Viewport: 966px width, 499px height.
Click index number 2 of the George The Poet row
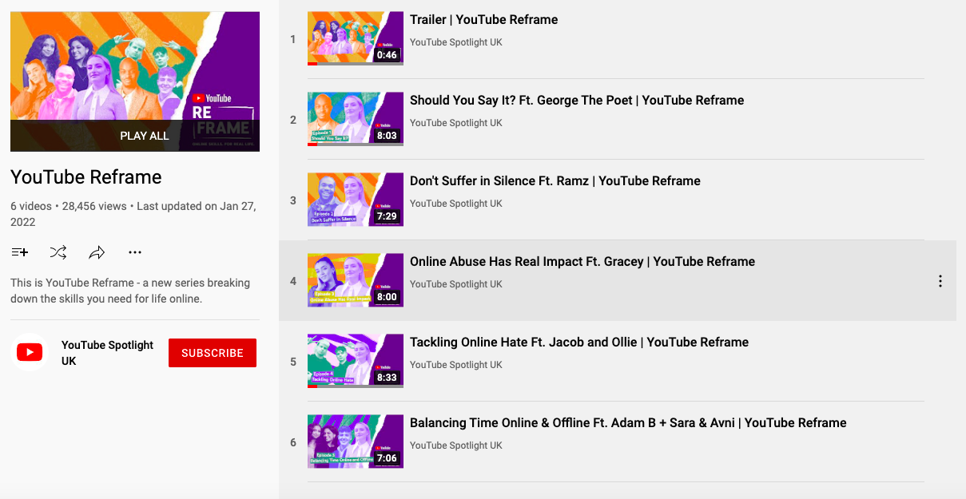(x=293, y=120)
